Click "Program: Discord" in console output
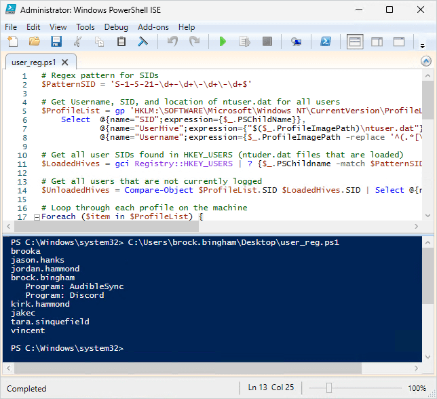This screenshot has height=399, width=437. click(x=64, y=295)
